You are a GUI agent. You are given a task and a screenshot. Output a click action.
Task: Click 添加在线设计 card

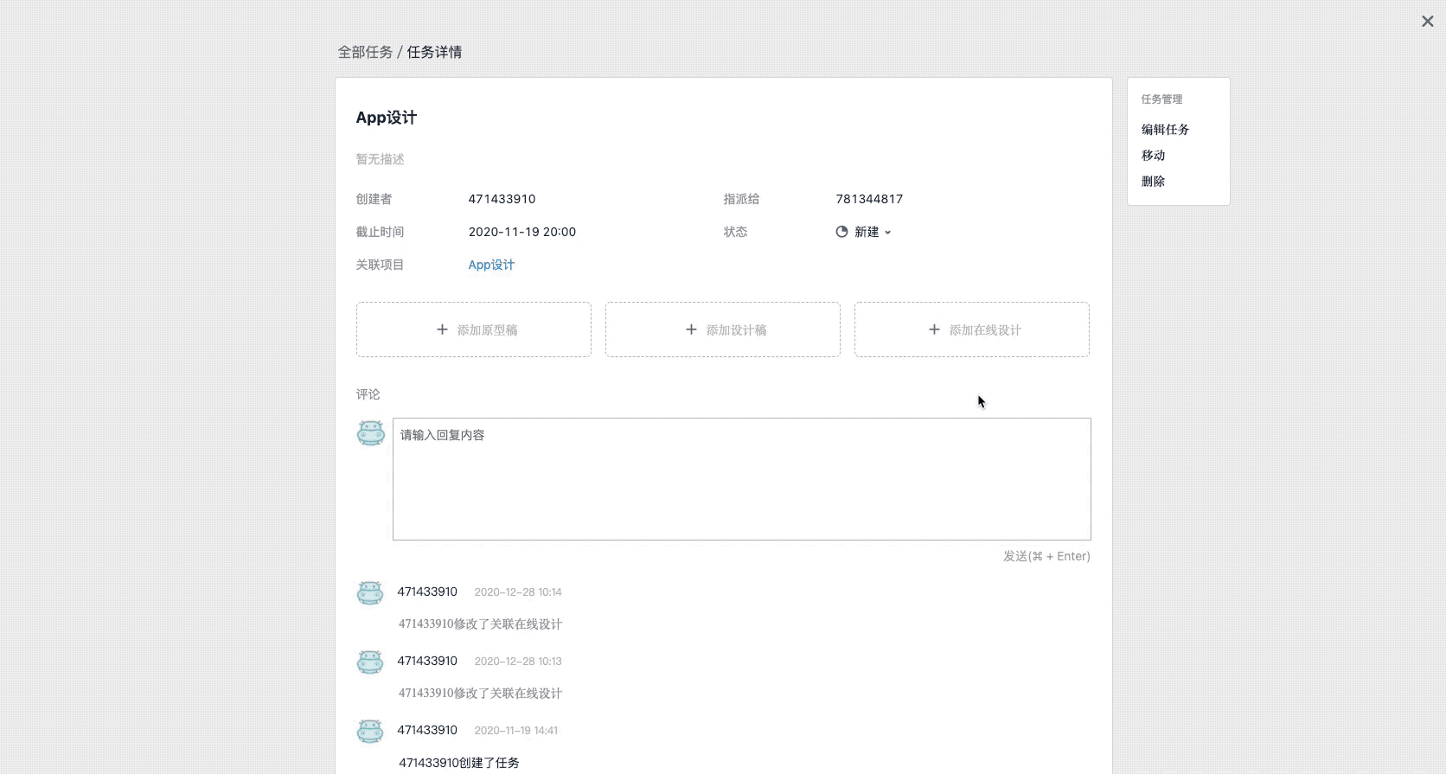click(972, 329)
